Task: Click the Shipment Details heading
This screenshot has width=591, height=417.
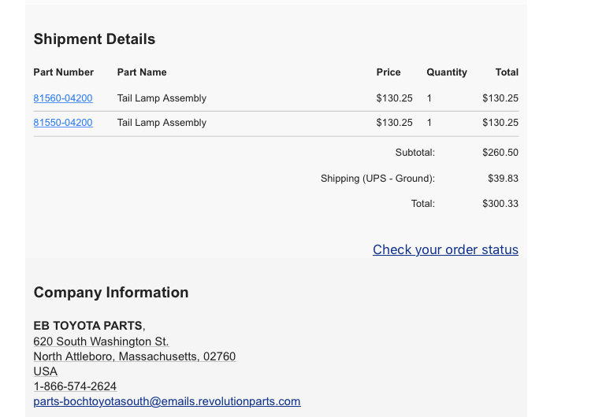Action: (x=95, y=39)
